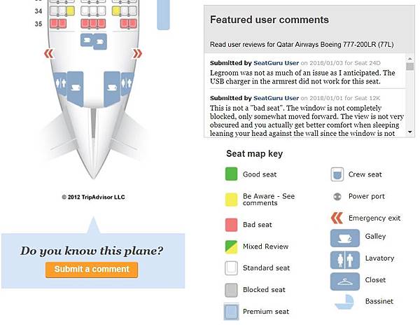The width and height of the screenshot is (420, 325).
Task: Click the Bassinet icon in seat key
Action: 344,302
